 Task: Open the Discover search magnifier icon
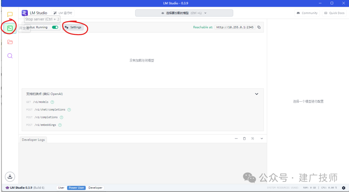pos(10,56)
